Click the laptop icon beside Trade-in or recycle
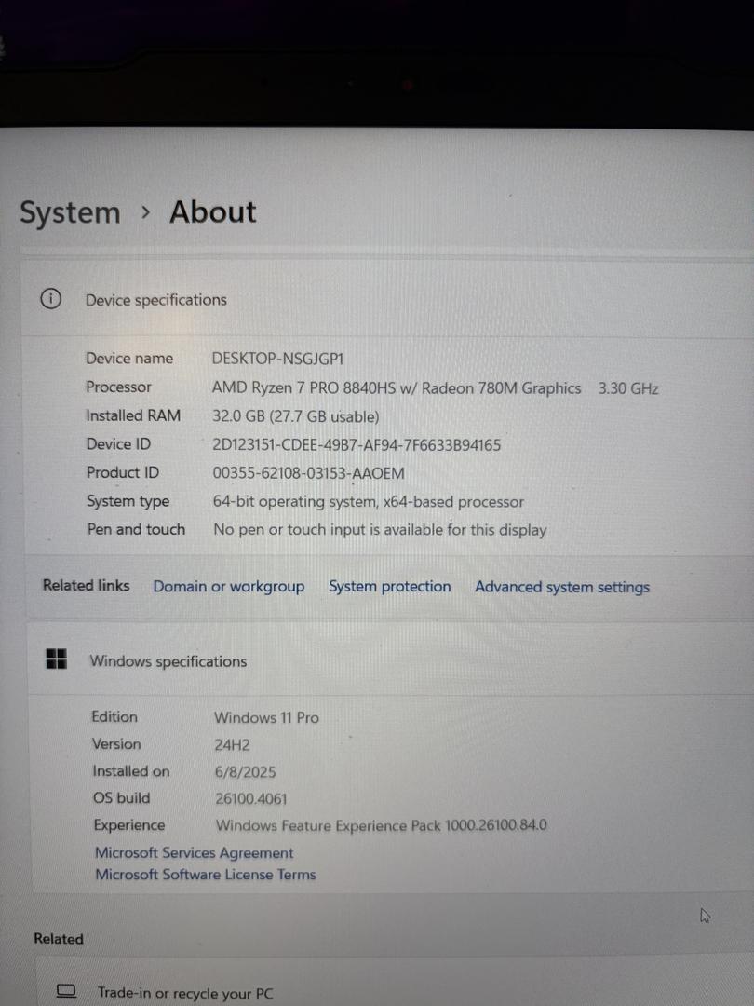The height and width of the screenshot is (1006, 754). 65,991
